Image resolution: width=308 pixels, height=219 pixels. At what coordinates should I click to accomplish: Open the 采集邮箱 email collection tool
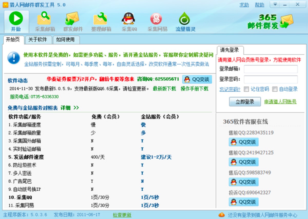44,20
